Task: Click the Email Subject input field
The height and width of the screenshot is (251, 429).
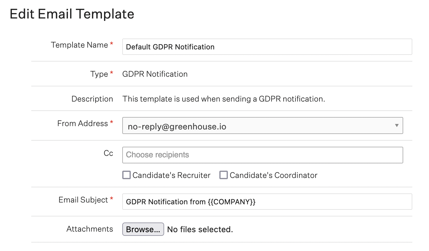Action: coord(267,202)
